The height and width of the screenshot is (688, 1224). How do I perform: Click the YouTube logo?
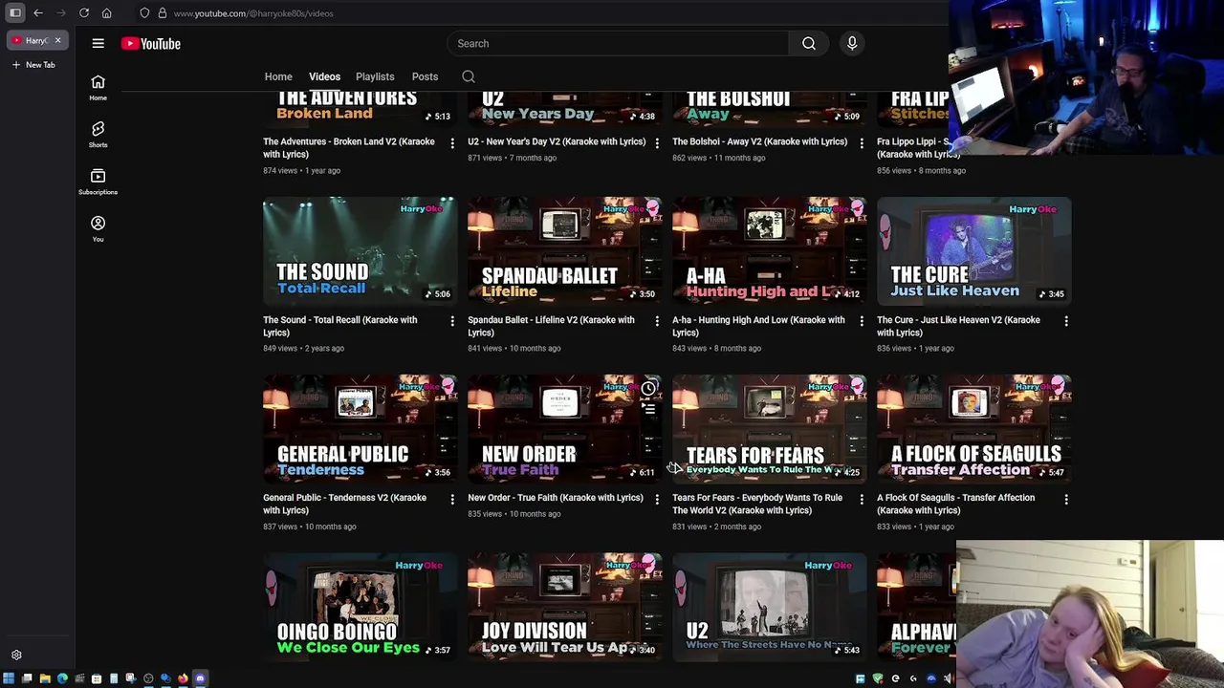coord(151,43)
